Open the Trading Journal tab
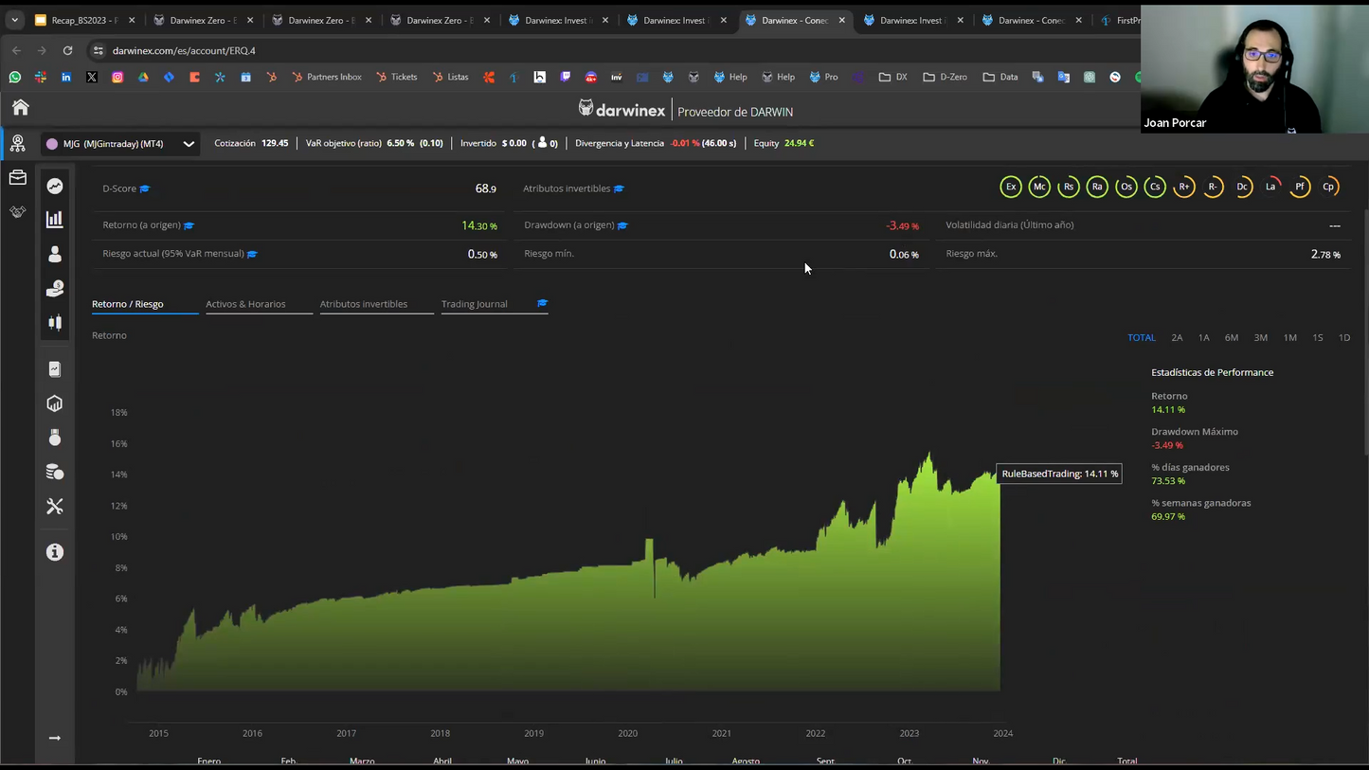Image resolution: width=1369 pixels, height=770 pixels. coord(474,304)
